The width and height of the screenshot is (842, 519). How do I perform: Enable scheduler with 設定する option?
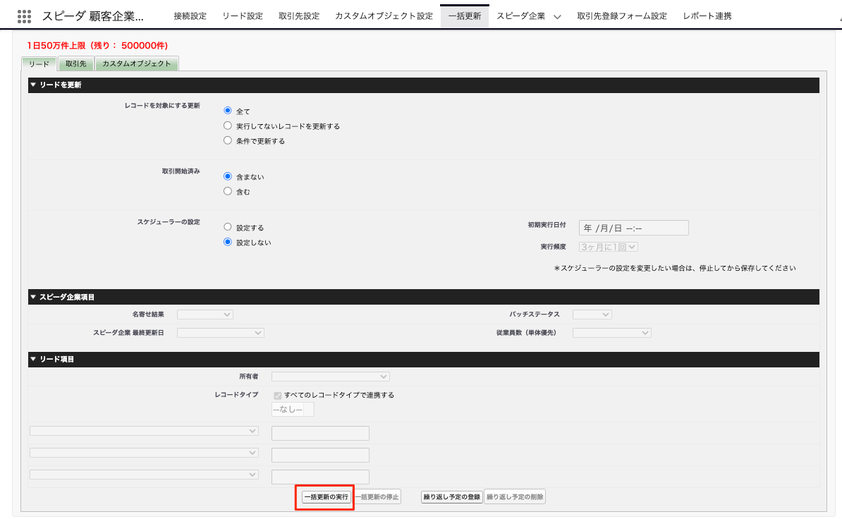point(227,227)
